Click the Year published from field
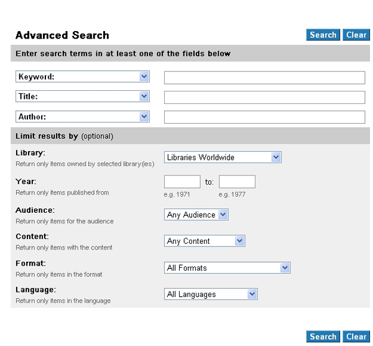Viewport: 373px width, 346px height. [x=182, y=182]
